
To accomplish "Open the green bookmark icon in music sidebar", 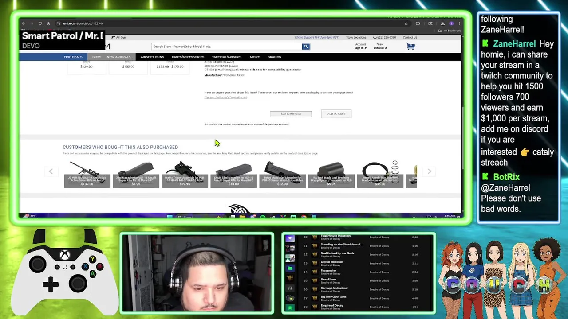I will (x=290, y=308).
